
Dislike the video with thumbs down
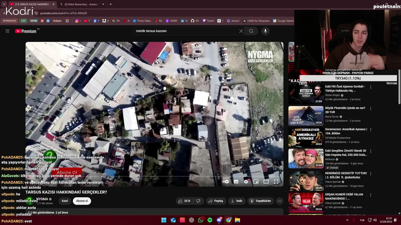click(198, 201)
